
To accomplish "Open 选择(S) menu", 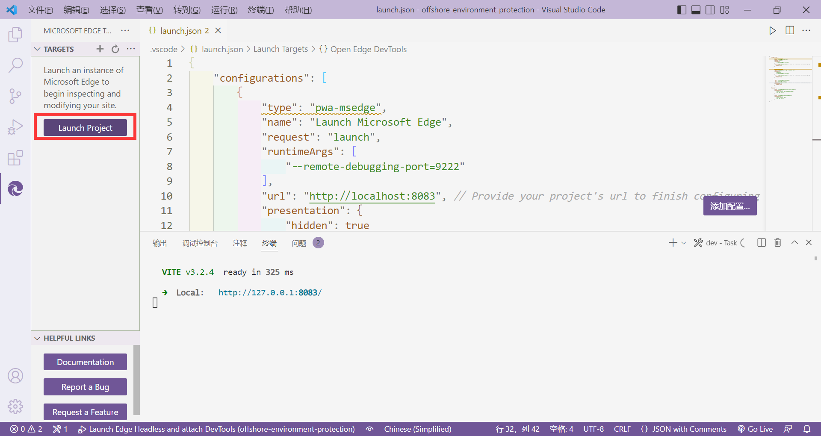I will click(113, 9).
